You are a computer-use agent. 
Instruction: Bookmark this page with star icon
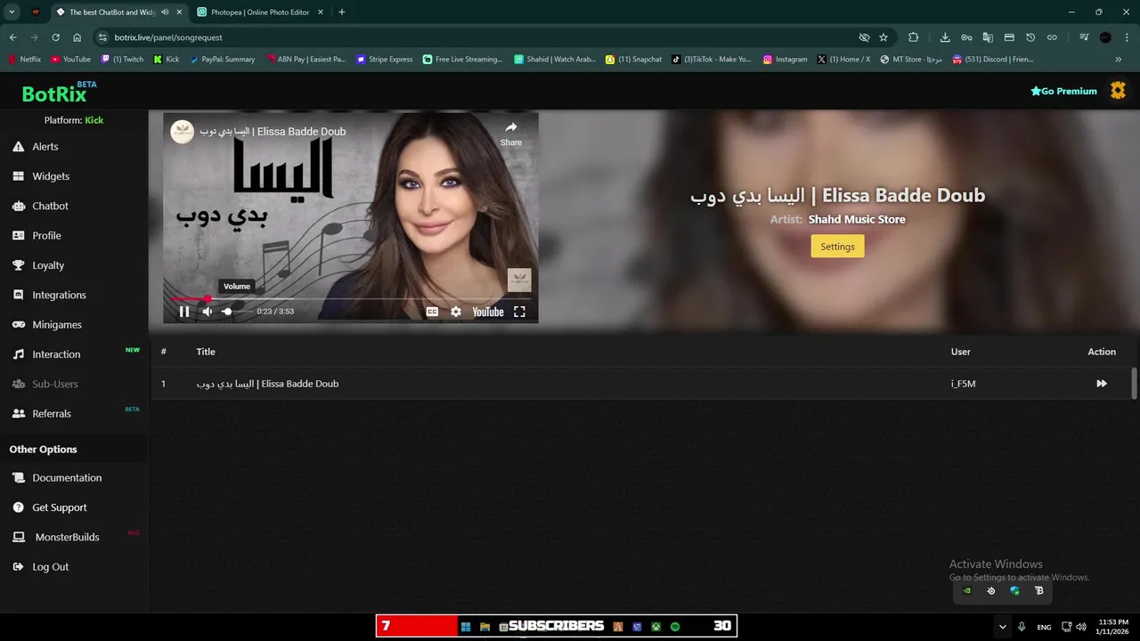(x=883, y=37)
